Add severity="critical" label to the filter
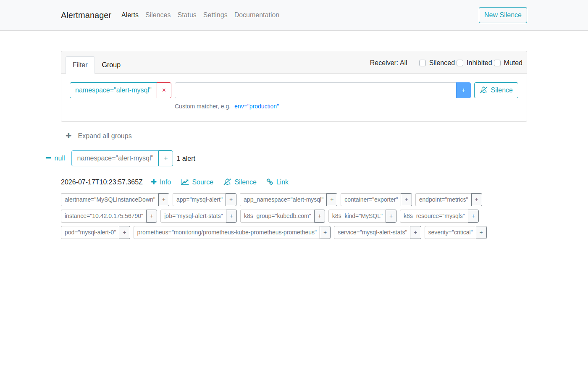 pos(481,232)
